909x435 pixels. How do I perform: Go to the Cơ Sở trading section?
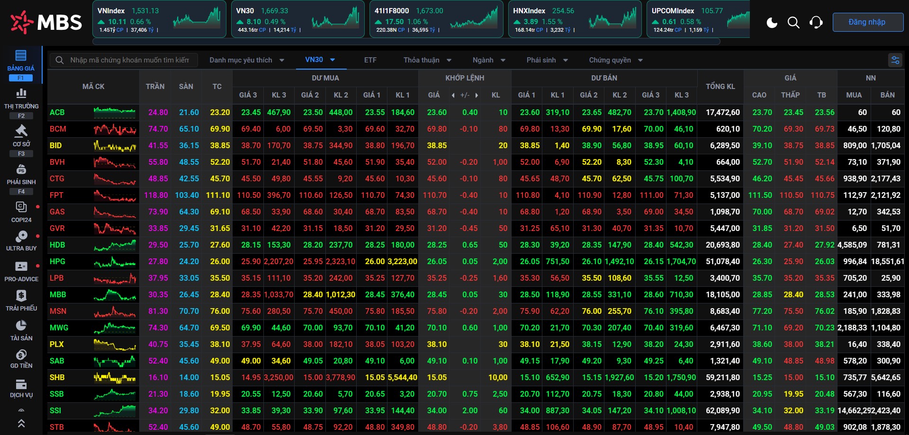(21, 141)
